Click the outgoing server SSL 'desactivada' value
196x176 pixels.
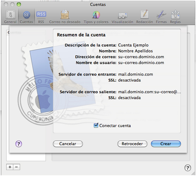click(129, 98)
